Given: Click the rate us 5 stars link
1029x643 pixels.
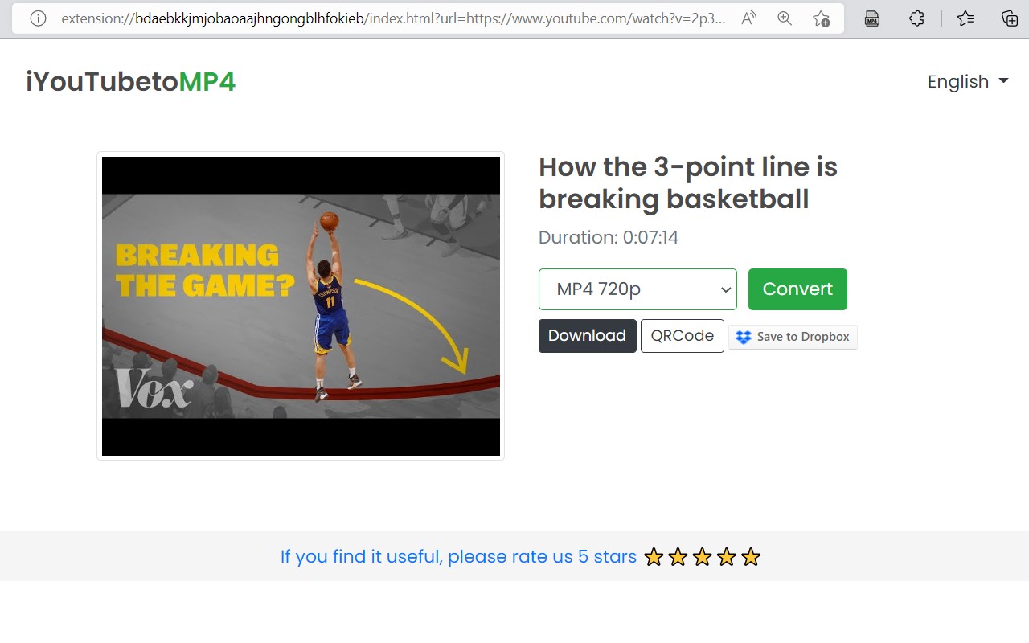Looking at the screenshot, I should (458, 557).
